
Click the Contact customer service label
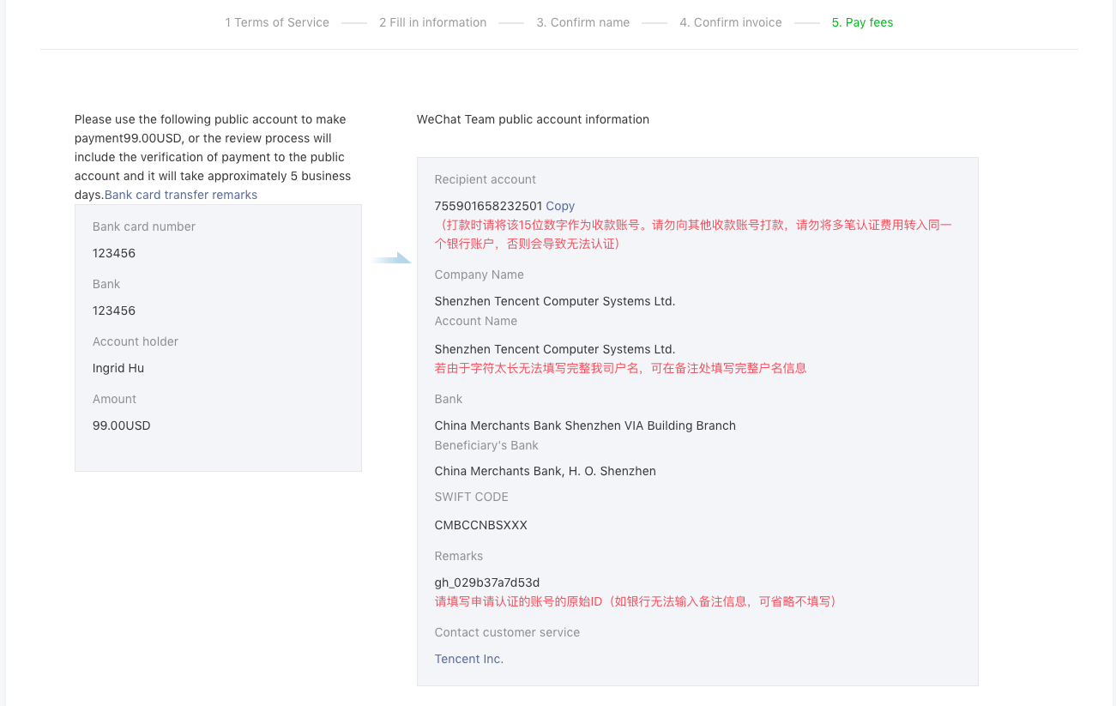click(507, 632)
